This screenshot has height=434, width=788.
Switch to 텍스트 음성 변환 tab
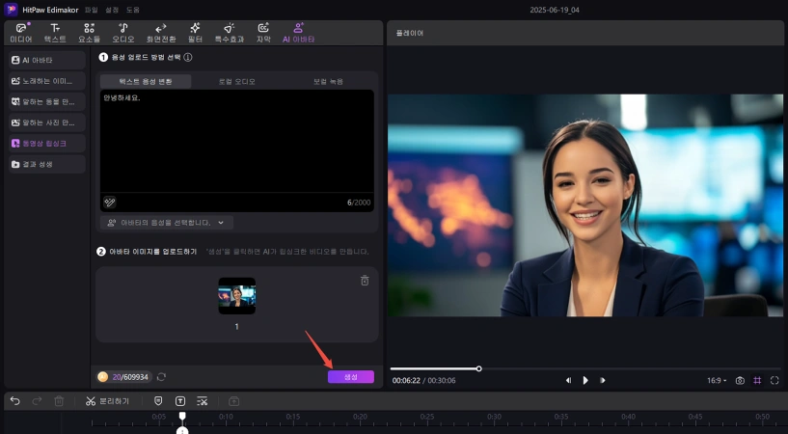point(146,81)
